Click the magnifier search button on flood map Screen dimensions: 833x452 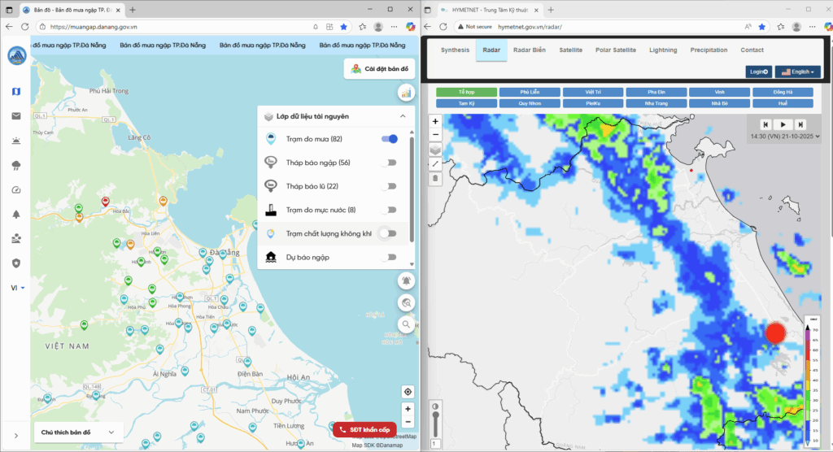pyautogui.click(x=406, y=324)
